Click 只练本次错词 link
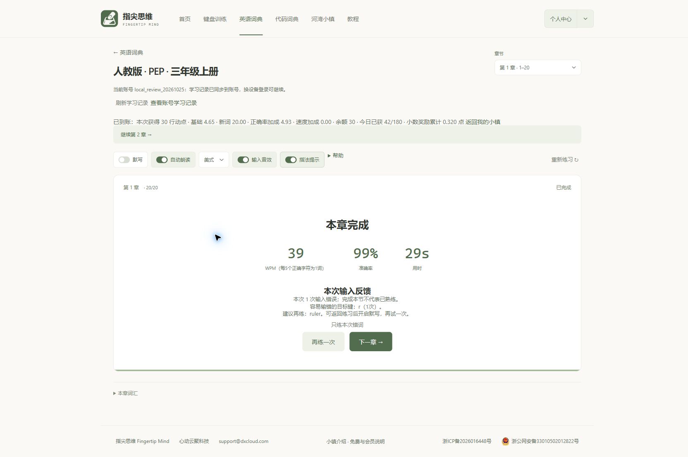This screenshot has height=457, width=688. pos(347,325)
